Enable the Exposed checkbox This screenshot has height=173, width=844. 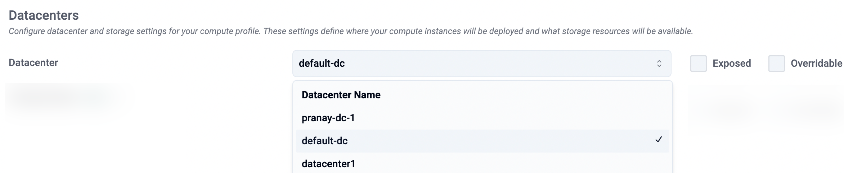click(698, 64)
